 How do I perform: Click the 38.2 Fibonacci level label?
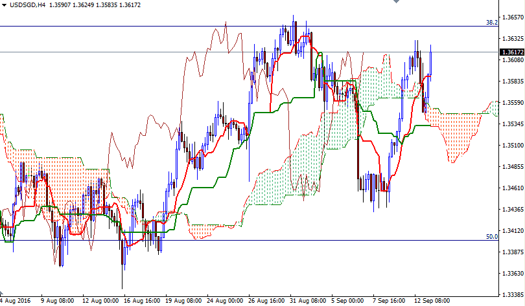pyautogui.click(x=492, y=23)
